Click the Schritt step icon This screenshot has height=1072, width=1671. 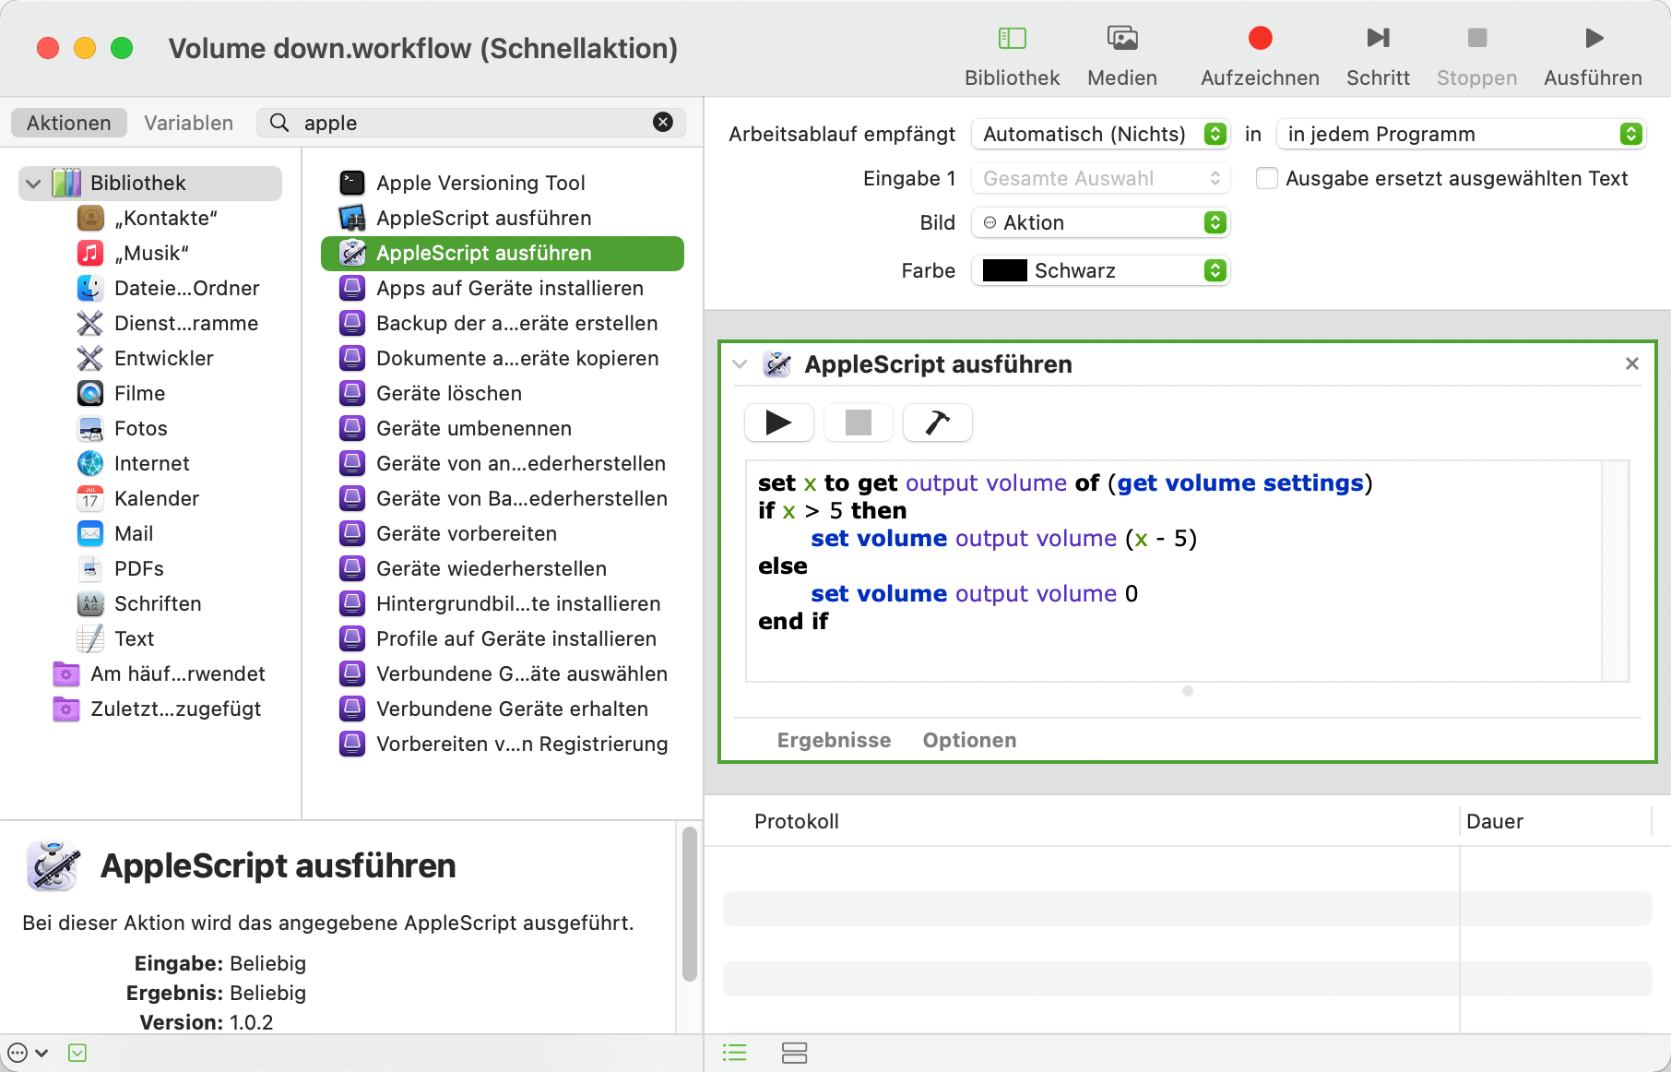pyautogui.click(x=1378, y=38)
